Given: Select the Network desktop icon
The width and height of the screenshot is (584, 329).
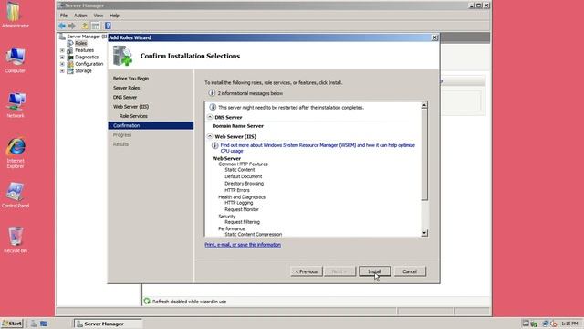Looking at the screenshot, I should tap(15, 105).
